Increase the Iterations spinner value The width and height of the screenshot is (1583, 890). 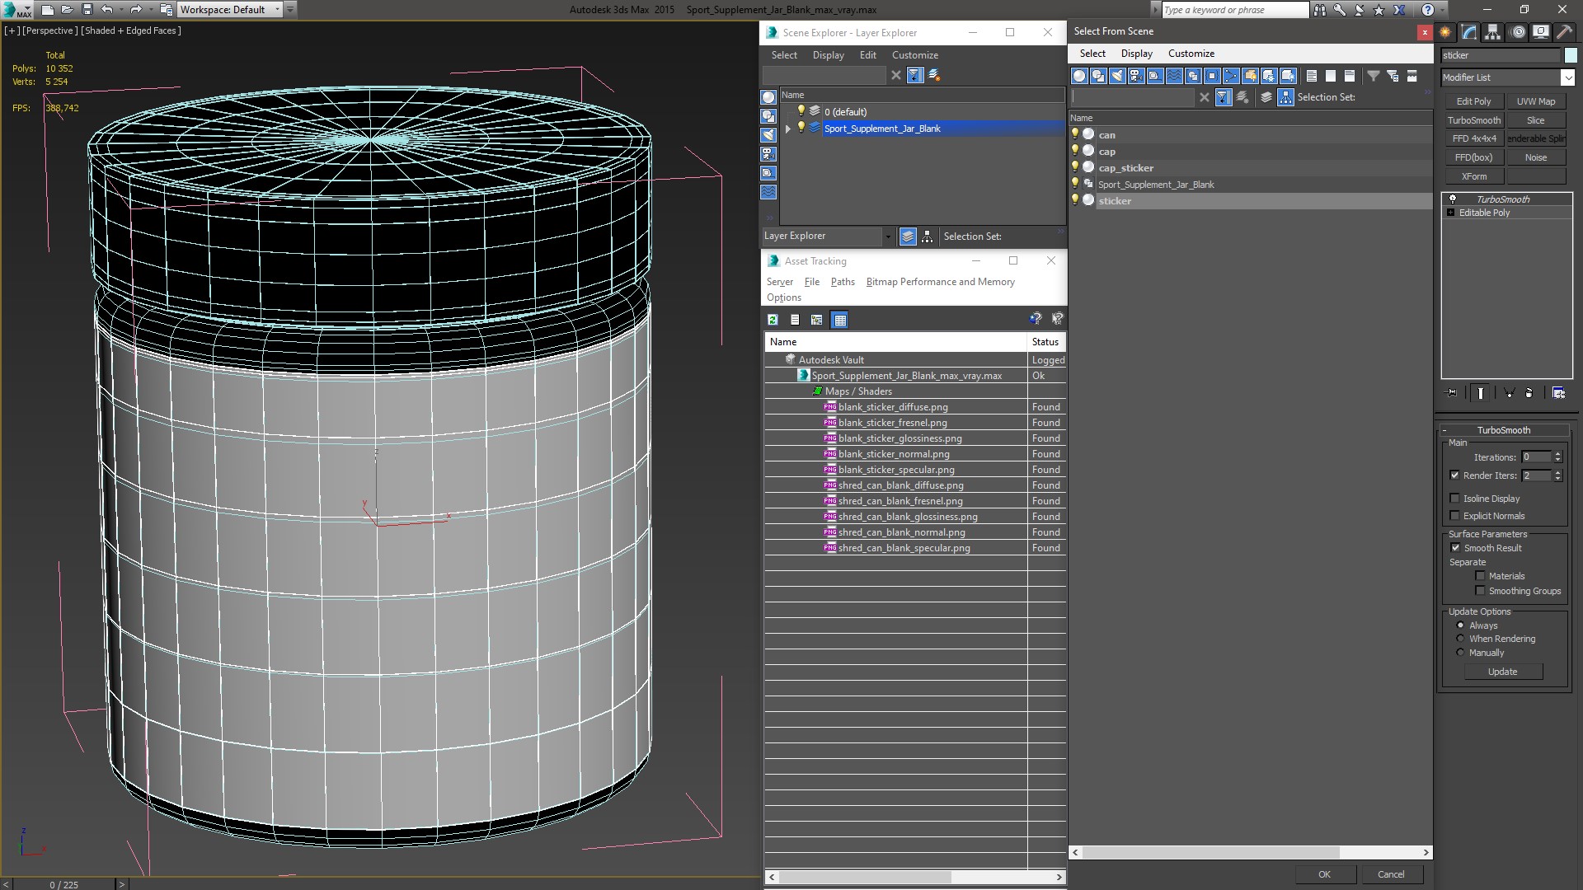point(1557,454)
